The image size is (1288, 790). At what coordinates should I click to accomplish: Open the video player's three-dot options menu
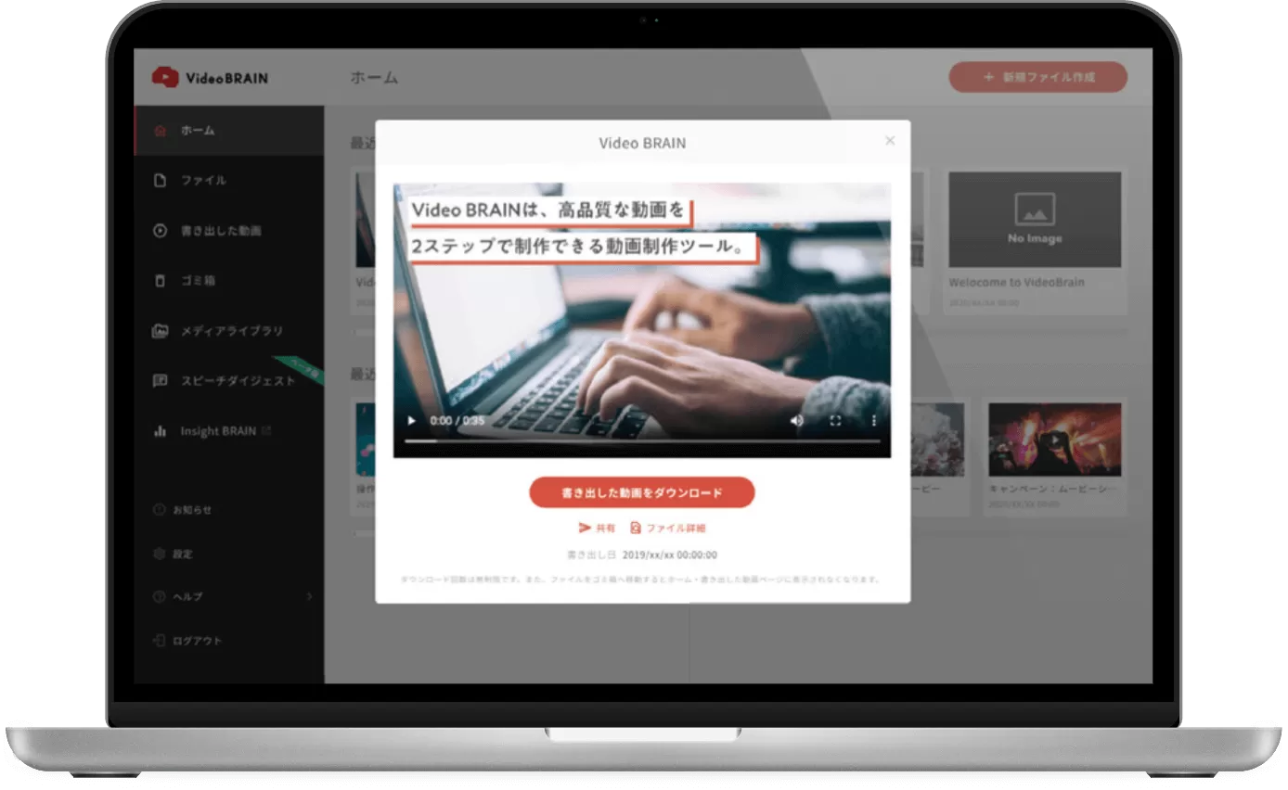873,421
